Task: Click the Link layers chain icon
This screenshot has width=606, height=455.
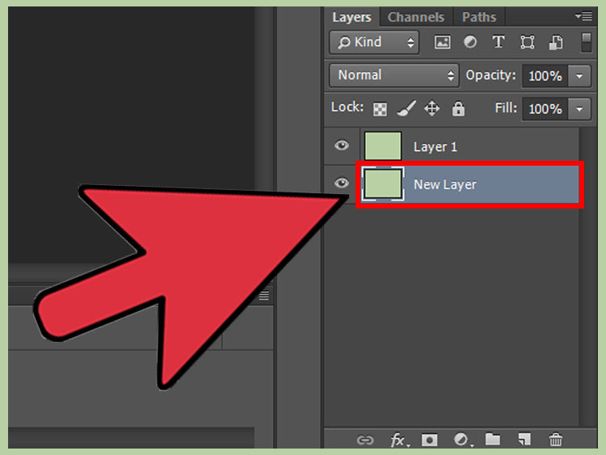Action: pyautogui.click(x=365, y=440)
